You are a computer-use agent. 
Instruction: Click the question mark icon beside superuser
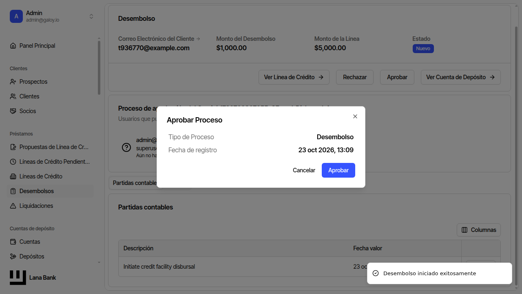pos(126,147)
